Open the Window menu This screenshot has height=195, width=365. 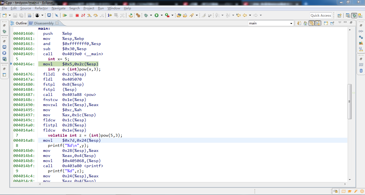point(114,8)
